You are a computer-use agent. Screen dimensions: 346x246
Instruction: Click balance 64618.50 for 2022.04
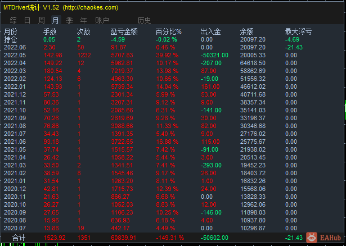253,63
